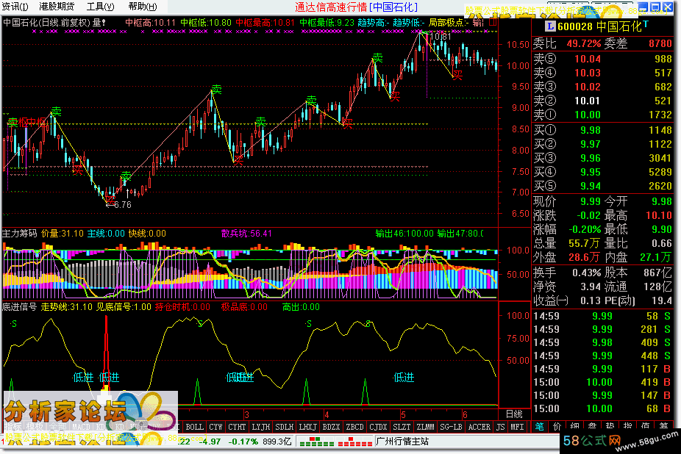Click the 卖⑤ ask price 10.04
Image resolution: width=681 pixels, height=454 pixels.
587,59
